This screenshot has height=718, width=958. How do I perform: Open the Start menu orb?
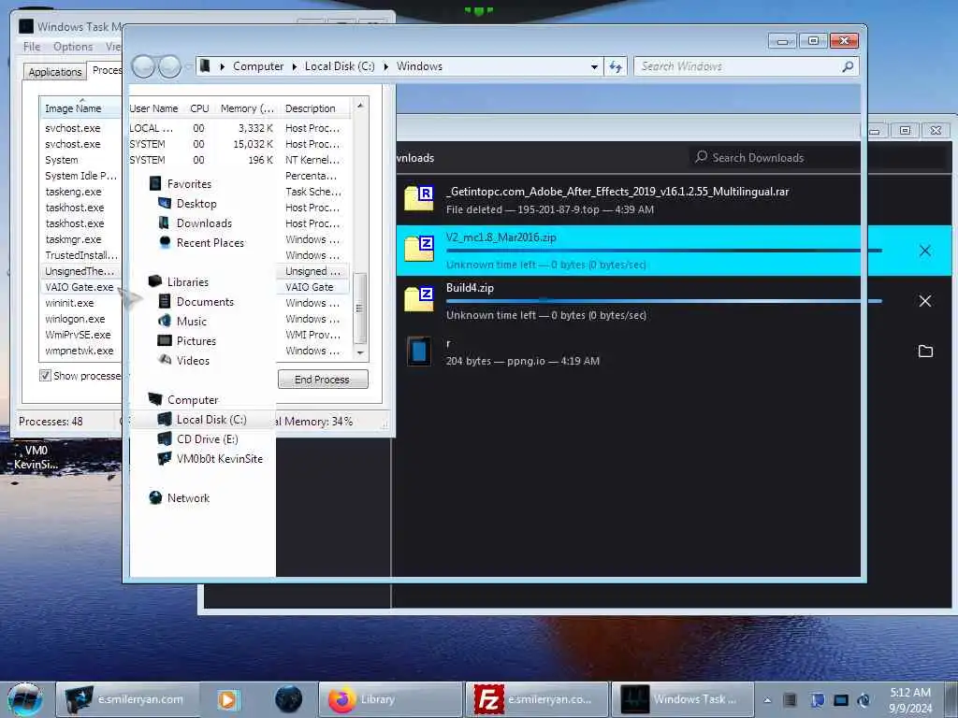(x=24, y=699)
